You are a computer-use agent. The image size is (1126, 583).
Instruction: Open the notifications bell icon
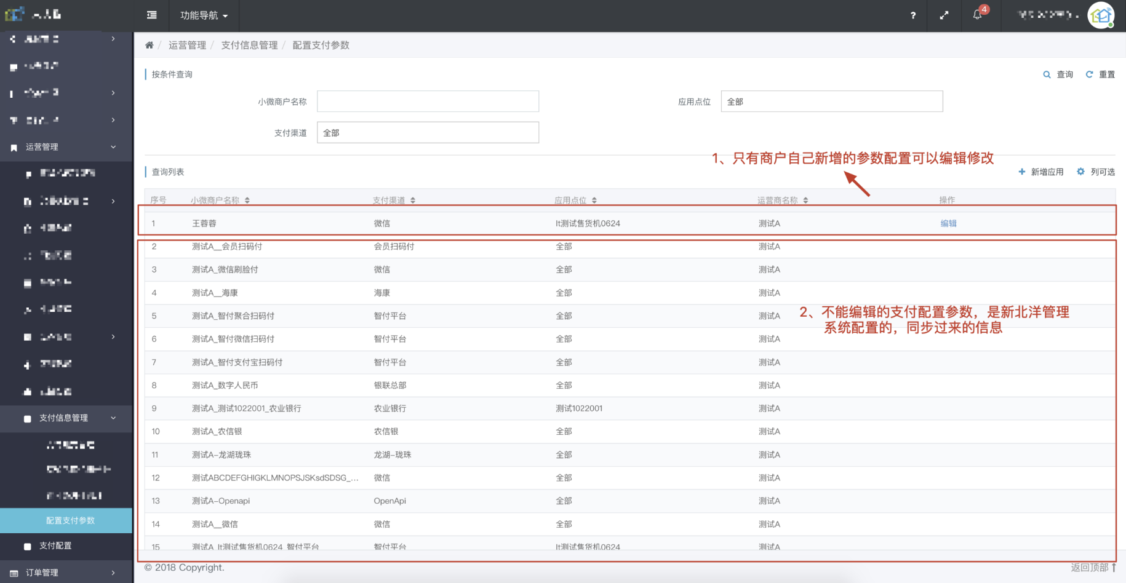pos(978,14)
